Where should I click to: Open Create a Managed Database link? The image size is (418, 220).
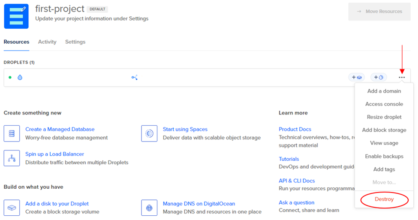tap(60, 129)
